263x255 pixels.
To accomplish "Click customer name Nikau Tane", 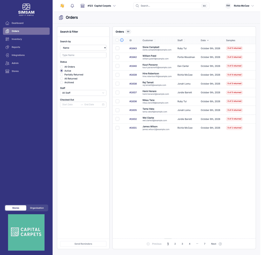I will coord(148,100).
